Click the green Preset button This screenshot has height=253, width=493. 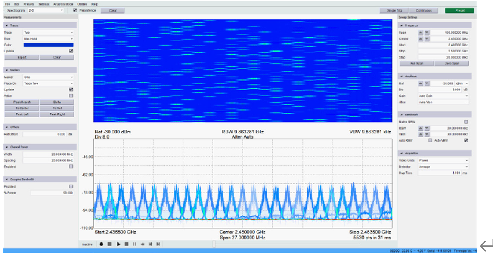pos(459,10)
